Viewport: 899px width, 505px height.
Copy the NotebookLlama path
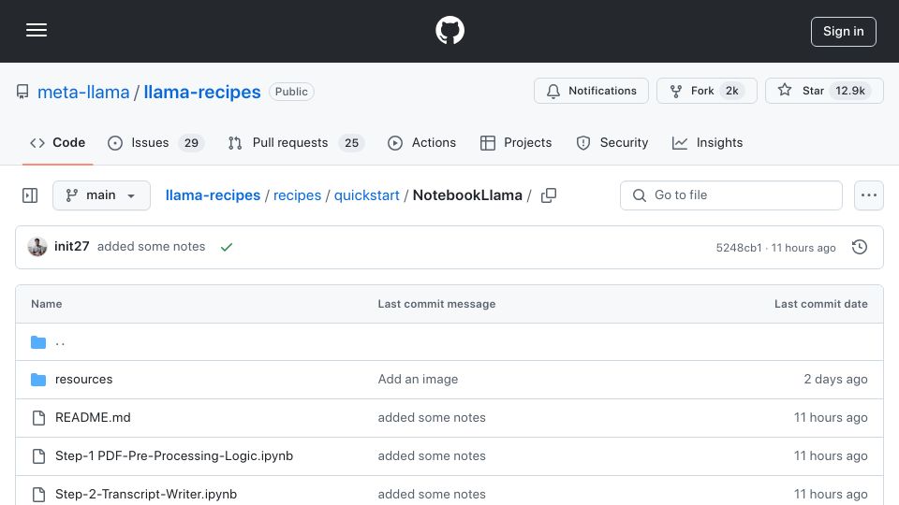(x=549, y=195)
